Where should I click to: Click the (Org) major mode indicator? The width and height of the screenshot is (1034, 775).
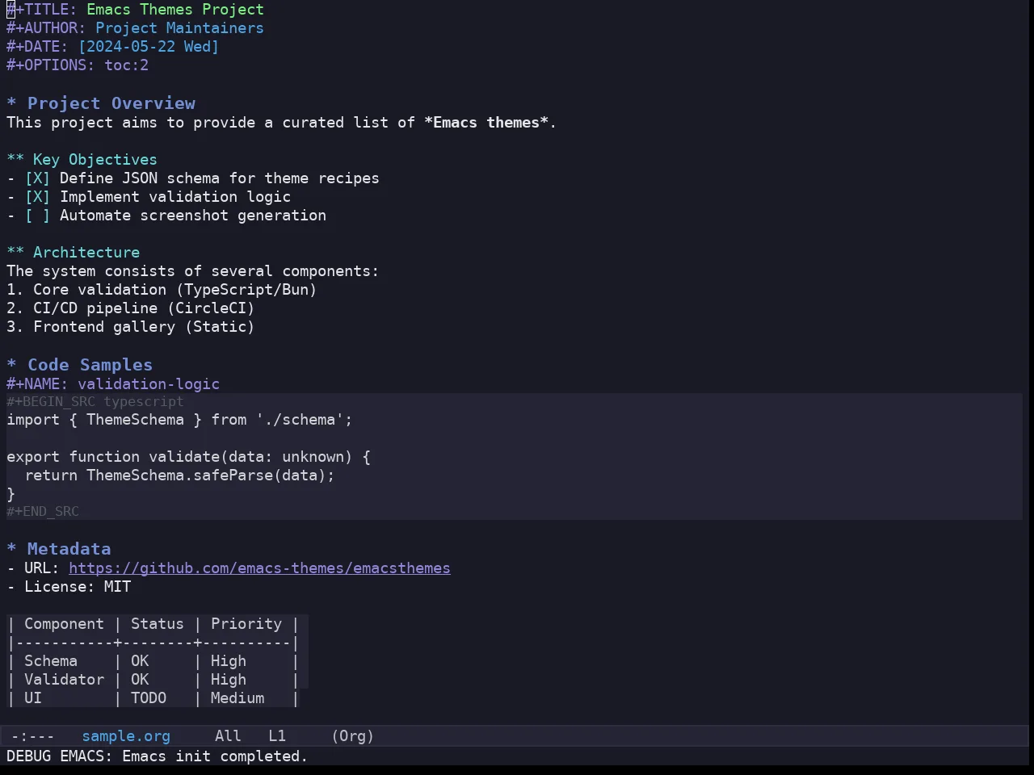(x=353, y=736)
